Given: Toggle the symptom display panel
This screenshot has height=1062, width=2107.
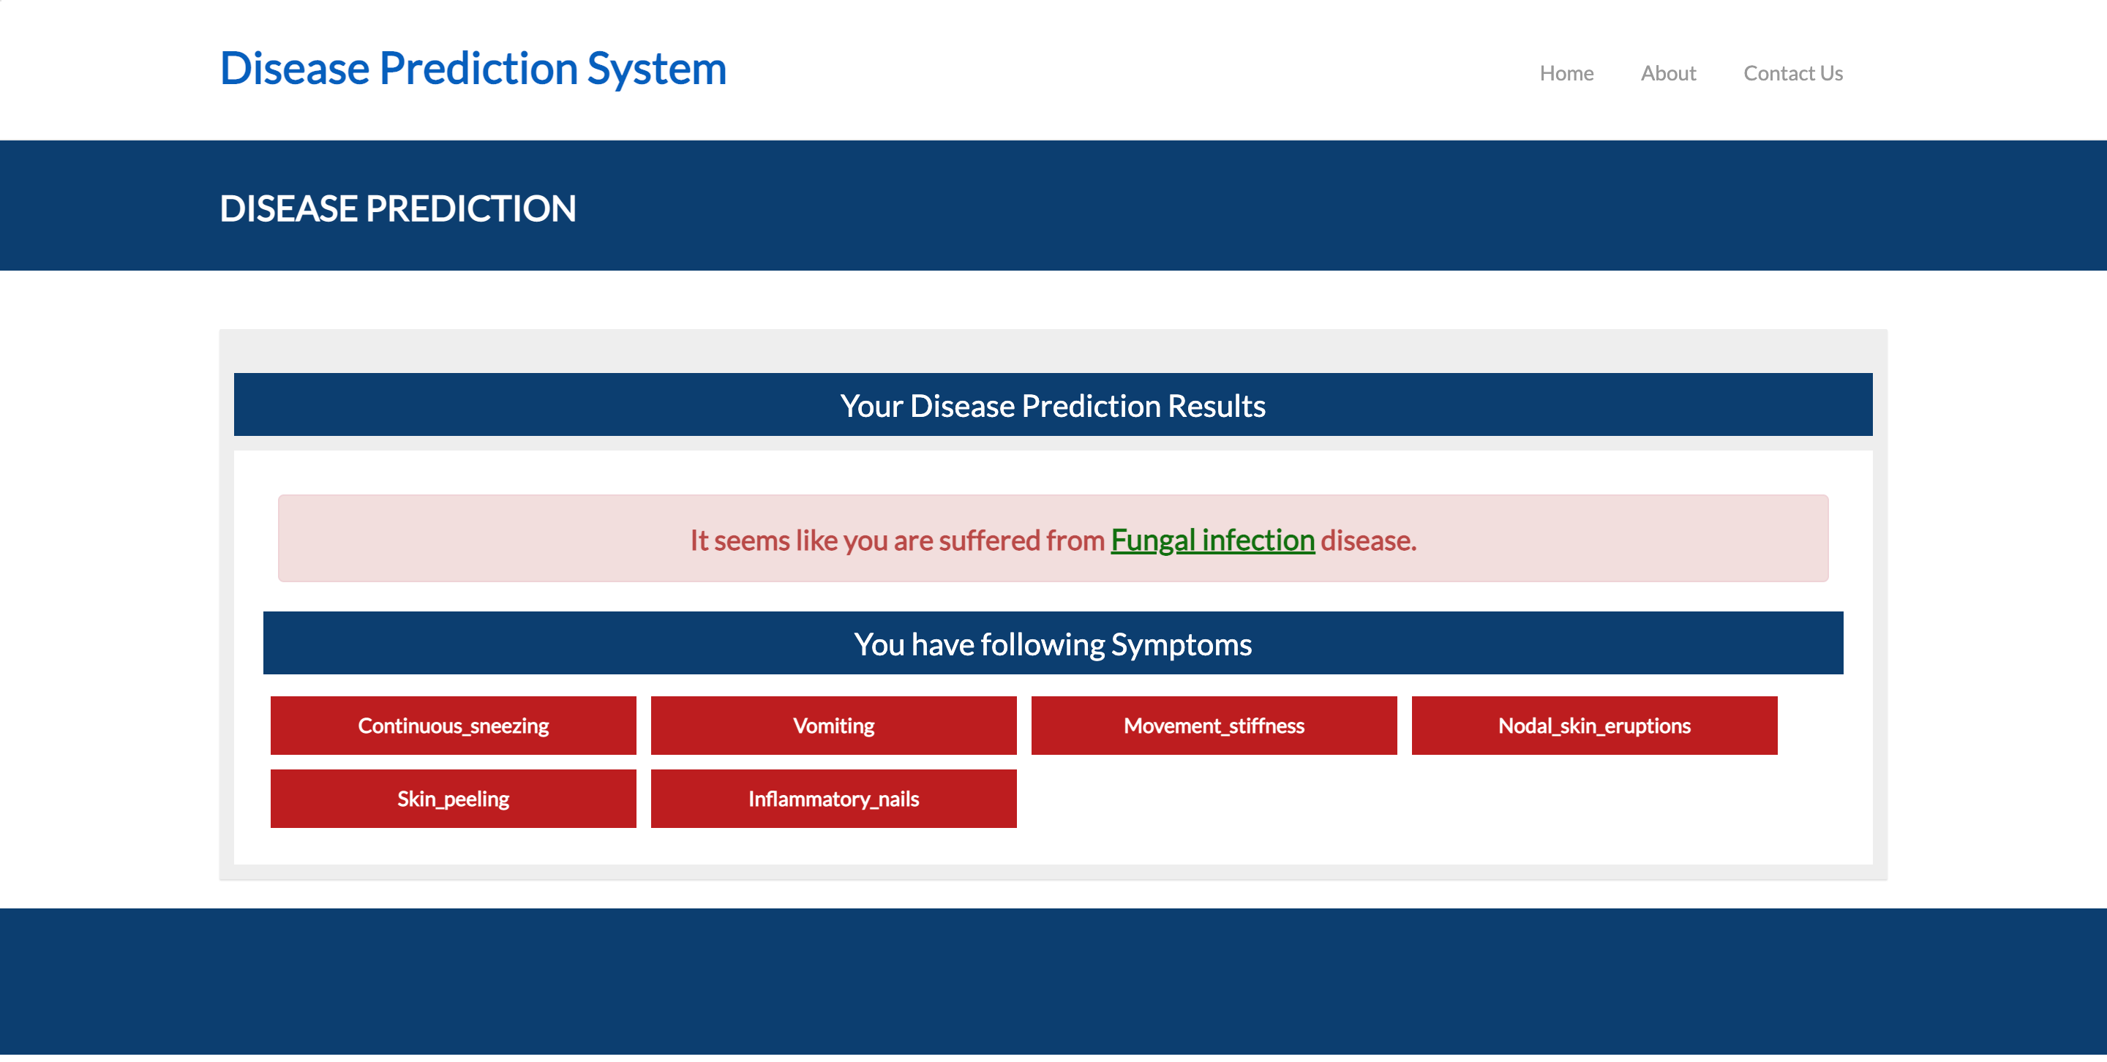Looking at the screenshot, I should pos(1052,641).
